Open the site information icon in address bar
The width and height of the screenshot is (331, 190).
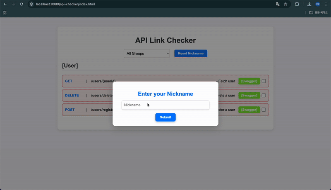click(x=31, y=4)
